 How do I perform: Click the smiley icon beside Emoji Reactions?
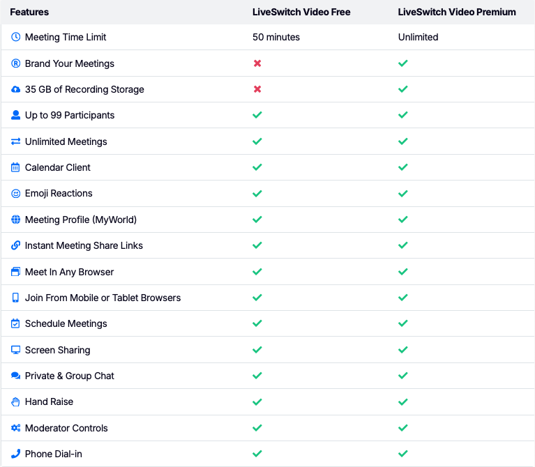(x=16, y=193)
